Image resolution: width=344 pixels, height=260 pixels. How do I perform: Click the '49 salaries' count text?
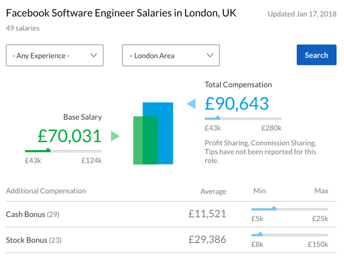23,28
